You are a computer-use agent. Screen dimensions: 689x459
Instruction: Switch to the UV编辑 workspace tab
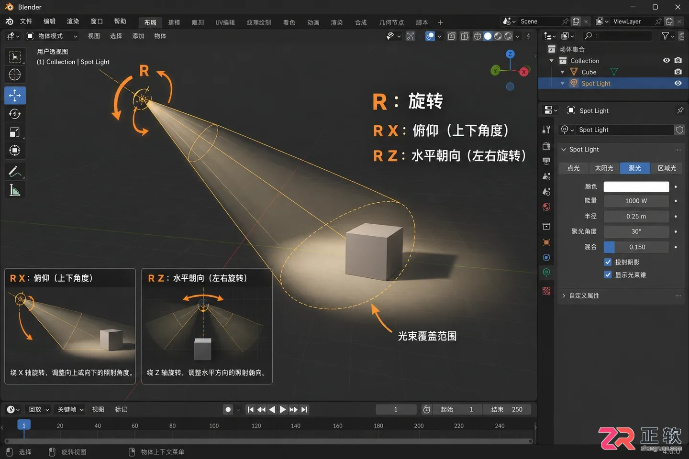(225, 22)
